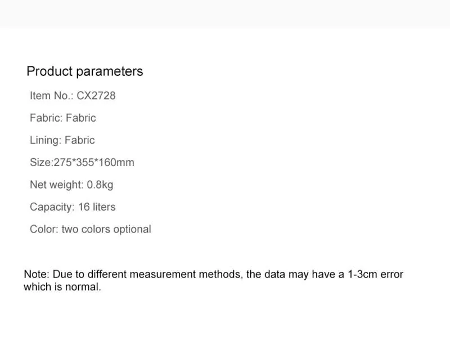The width and height of the screenshot is (450, 340).
Task: Click the Net weight 0.8kg line
Action: click(71, 185)
